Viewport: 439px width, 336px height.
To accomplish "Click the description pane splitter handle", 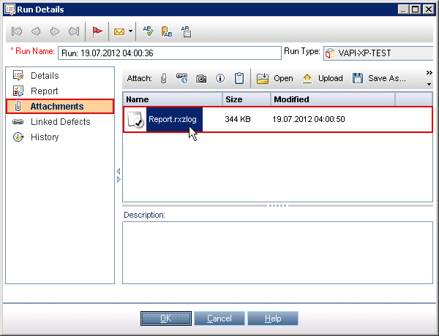I will coord(277,205).
